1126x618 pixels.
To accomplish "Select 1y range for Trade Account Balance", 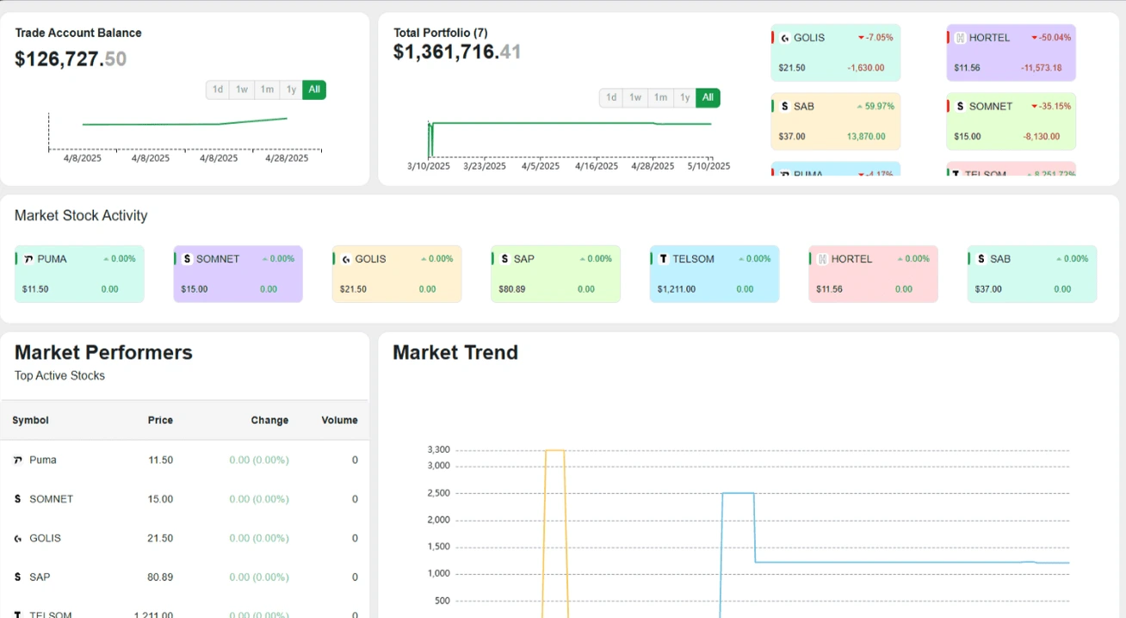I will click(291, 90).
